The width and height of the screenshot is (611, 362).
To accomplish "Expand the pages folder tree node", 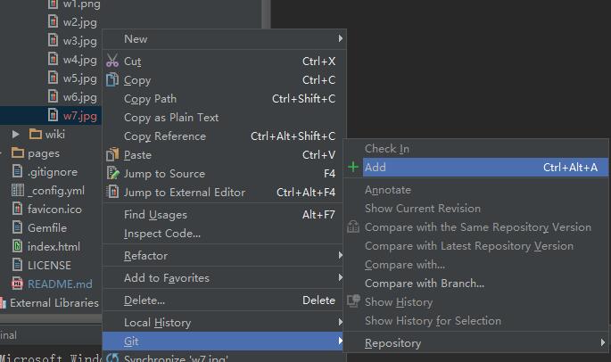I will [4, 153].
